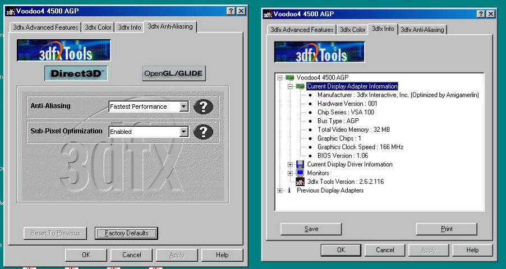Select the Voodoo4 4500 AGP root tree label

(x=323, y=77)
